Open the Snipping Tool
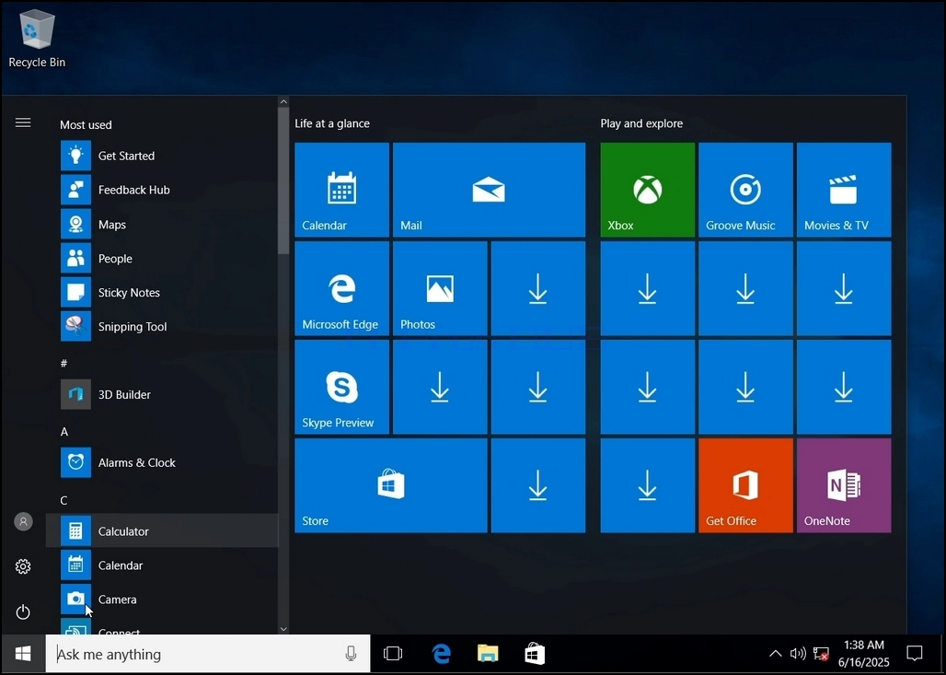Viewport: 946px width, 675px height. [162, 327]
